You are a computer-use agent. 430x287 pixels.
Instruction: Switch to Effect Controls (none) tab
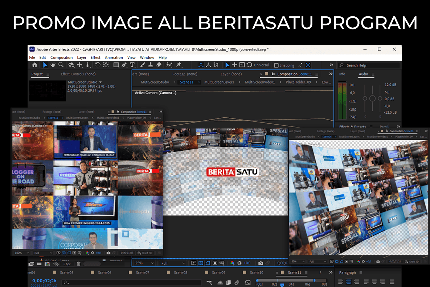click(78, 74)
